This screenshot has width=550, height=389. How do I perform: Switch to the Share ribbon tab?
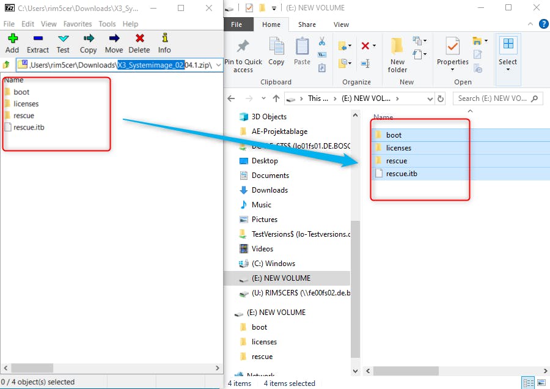tap(307, 24)
